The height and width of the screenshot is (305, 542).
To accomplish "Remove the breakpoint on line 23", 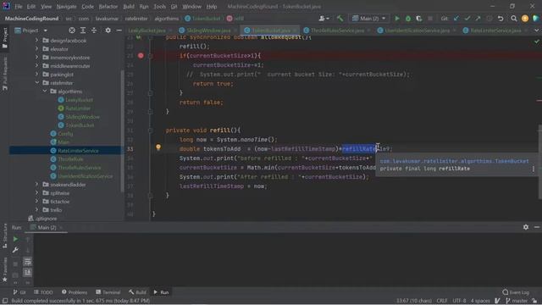I will pyautogui.click(x=141, y=55).
